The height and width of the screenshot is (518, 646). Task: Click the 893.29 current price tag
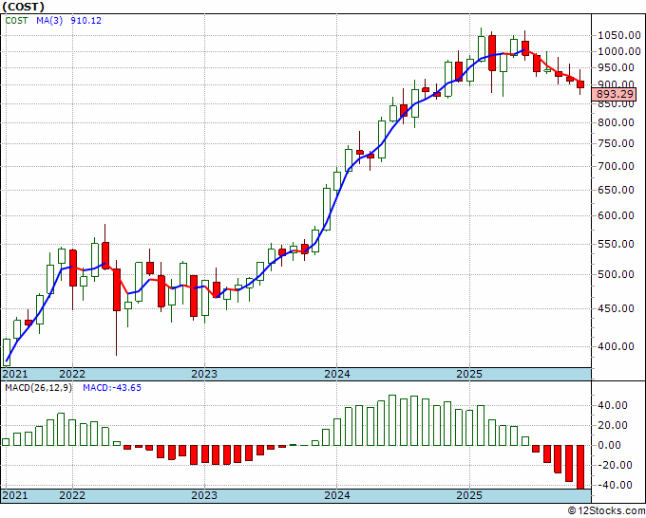615,94
